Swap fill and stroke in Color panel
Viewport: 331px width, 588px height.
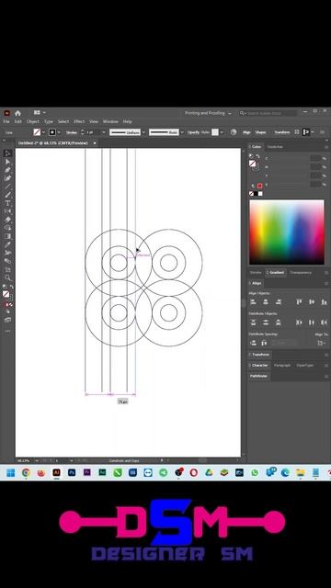258,156
